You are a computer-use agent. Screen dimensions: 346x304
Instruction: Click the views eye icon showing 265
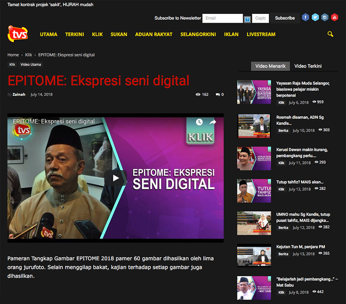(320, 253)
